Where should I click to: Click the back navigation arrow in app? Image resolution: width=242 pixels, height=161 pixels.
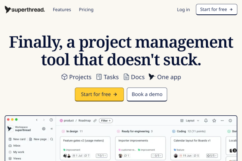tap(37, 120)
